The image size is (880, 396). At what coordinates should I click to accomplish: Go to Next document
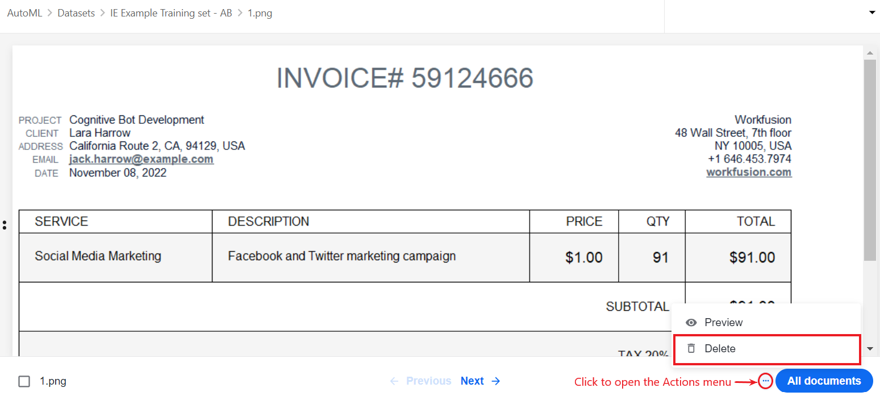(472, 381)
